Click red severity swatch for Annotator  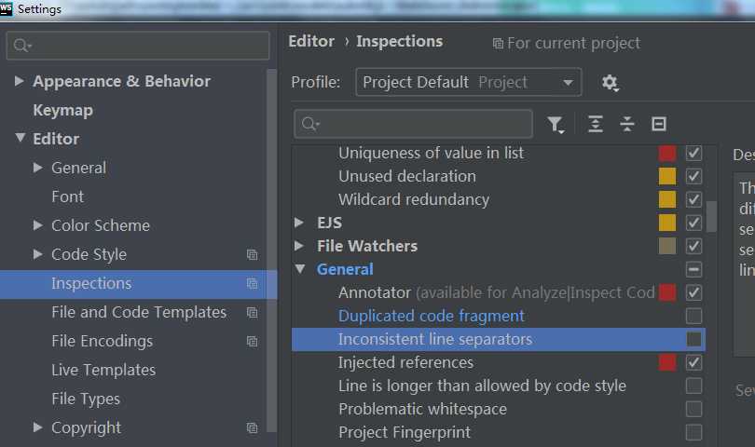(x=667, y=292)
